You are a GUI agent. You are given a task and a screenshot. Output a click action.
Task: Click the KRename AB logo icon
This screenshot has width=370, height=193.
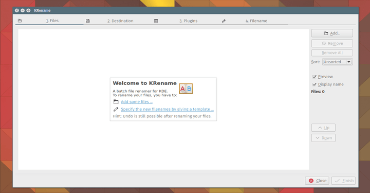pos(186,89)
